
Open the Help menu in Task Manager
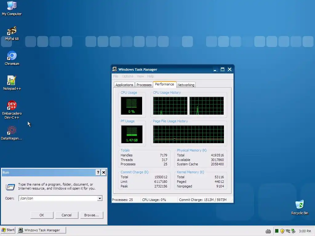coord(150,76)
